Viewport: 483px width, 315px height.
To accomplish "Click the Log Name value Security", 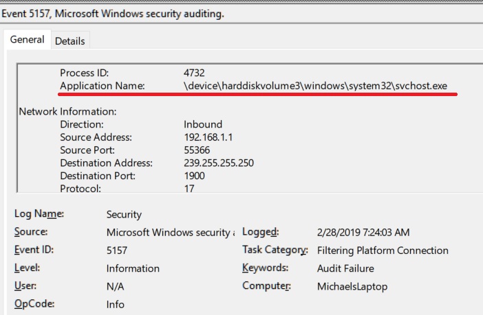I will (x=124, y=215).
